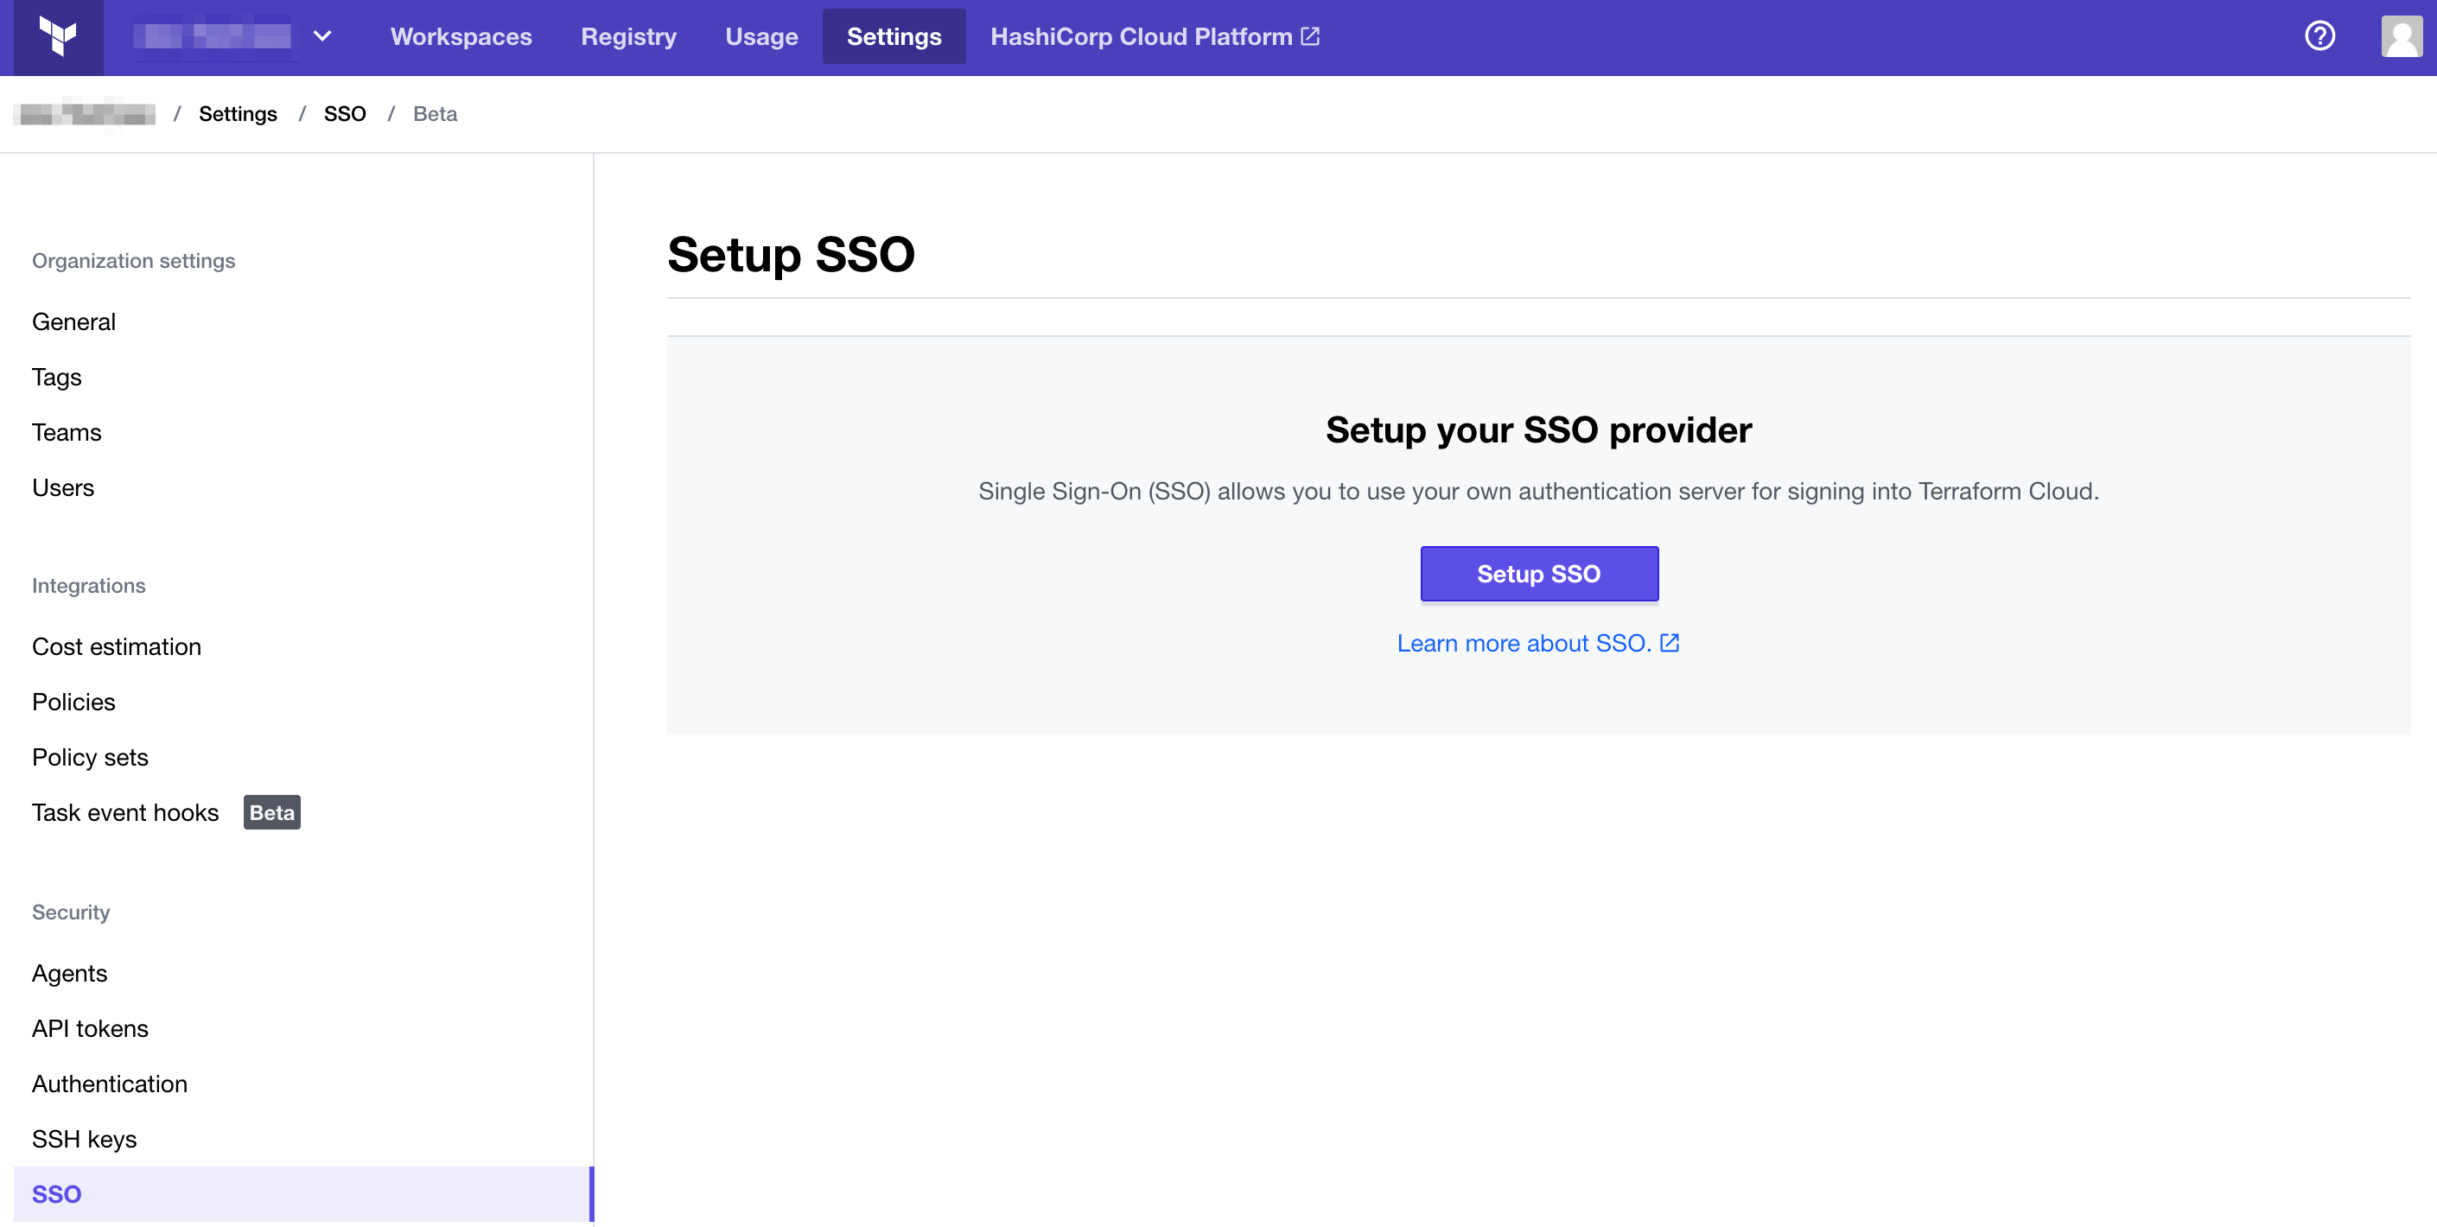Open the Registry nav item
Image resolution: width=2437 pixels, height=1227 pixels.
click(x=628, y=36)
